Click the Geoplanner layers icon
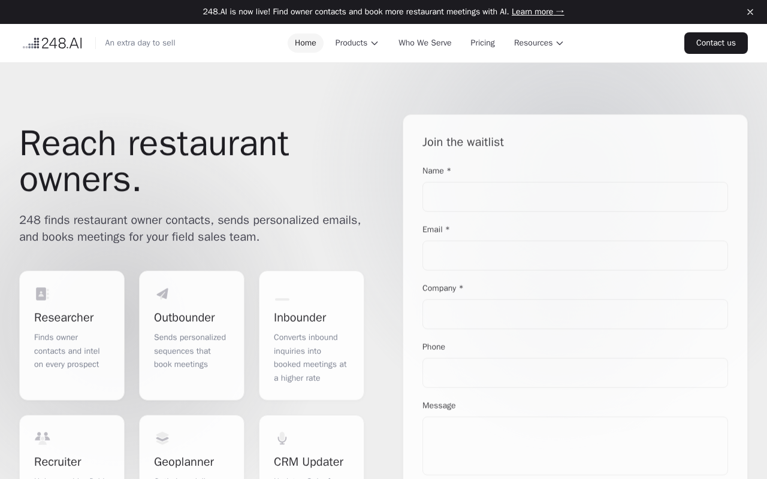 tap(162, 438)
